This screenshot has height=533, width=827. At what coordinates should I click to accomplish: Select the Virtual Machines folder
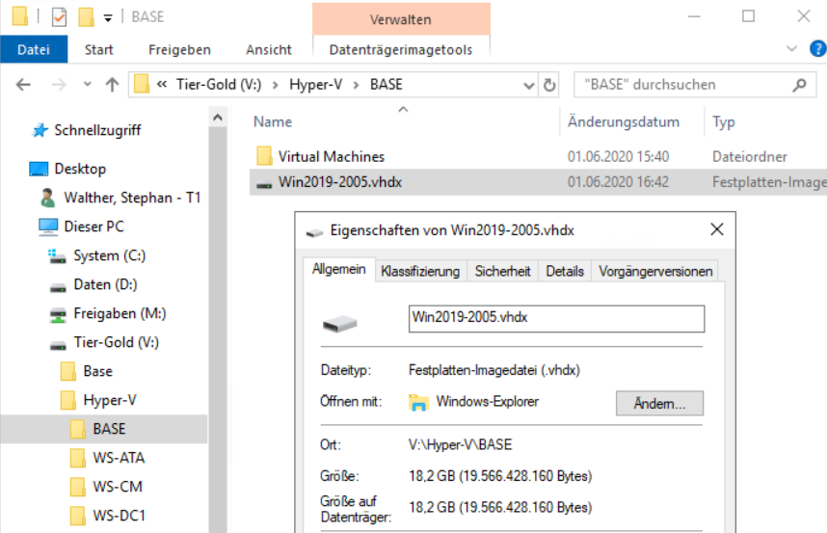332,156
